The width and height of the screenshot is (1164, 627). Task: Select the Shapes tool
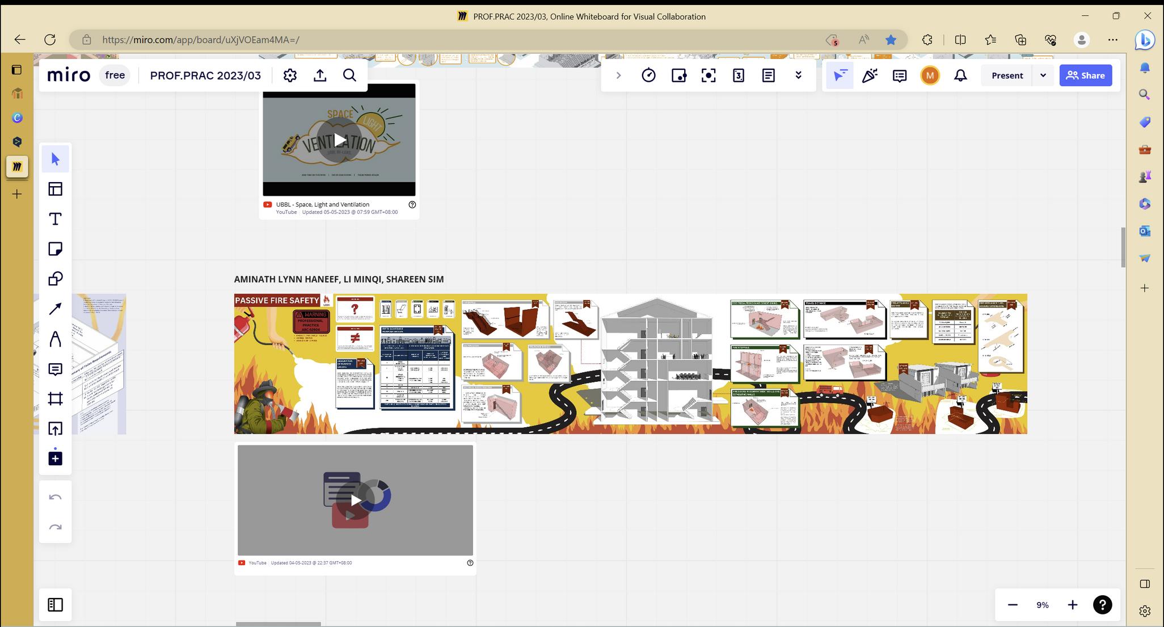tap(55, 279)
